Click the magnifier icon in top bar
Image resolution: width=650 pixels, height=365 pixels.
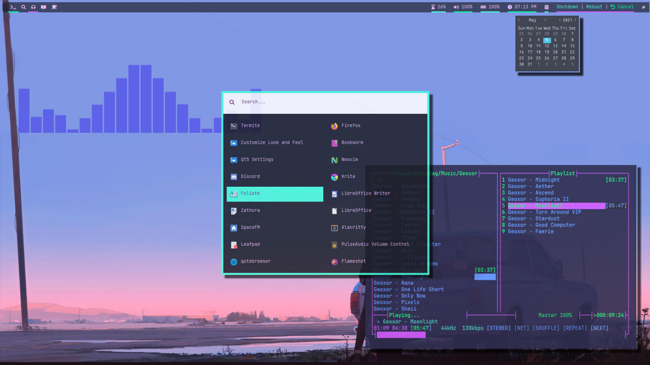(24, 7)
